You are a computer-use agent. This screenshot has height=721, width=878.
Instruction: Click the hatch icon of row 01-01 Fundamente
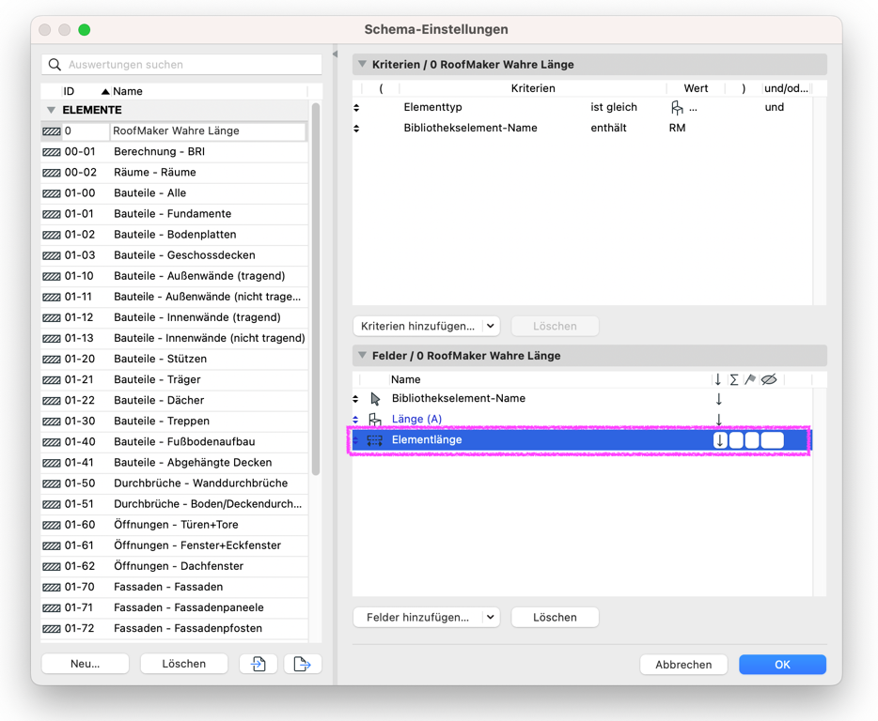pos(52,214)
